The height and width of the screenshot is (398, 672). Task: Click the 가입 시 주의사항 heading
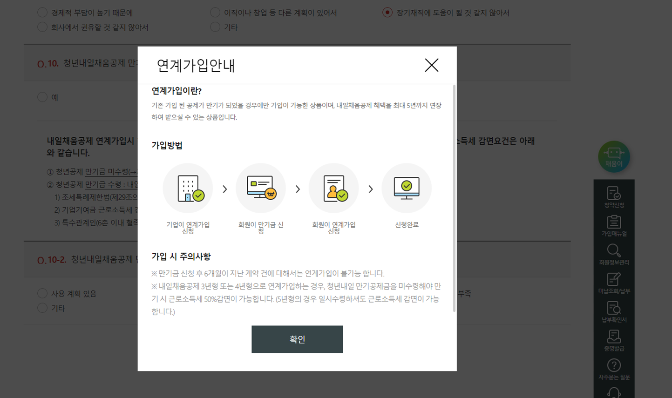point(181,256)
